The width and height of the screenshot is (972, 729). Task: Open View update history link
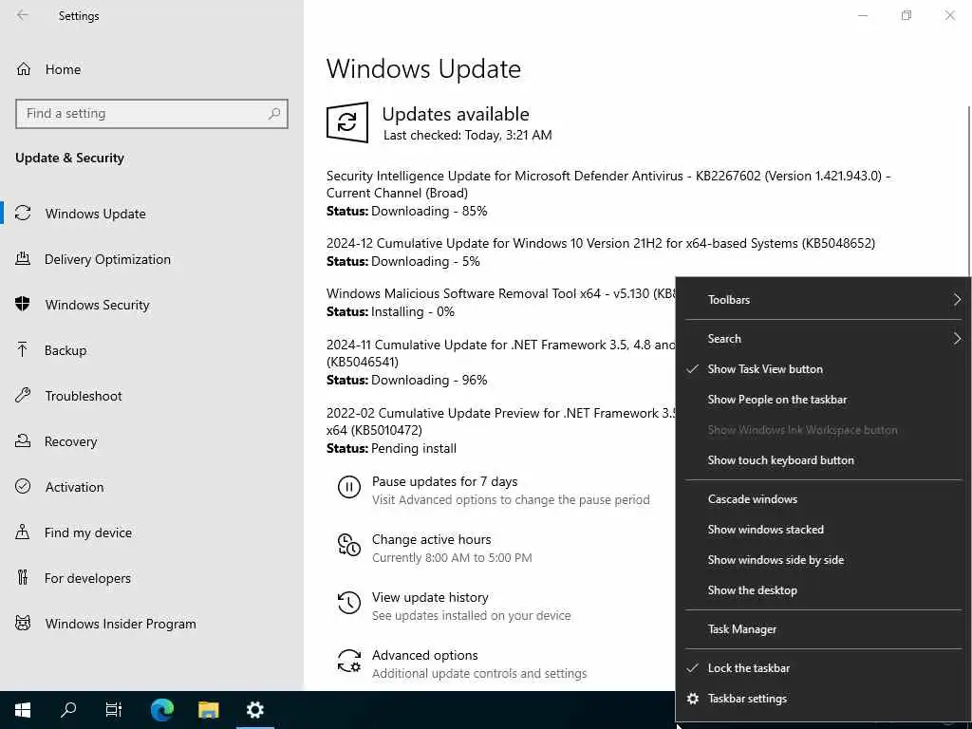pyautogui.click(x=430, y=597)
